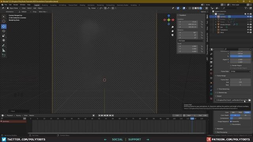
Task: Toggle camera view icon in viewport
Action: tap(172, 35)
